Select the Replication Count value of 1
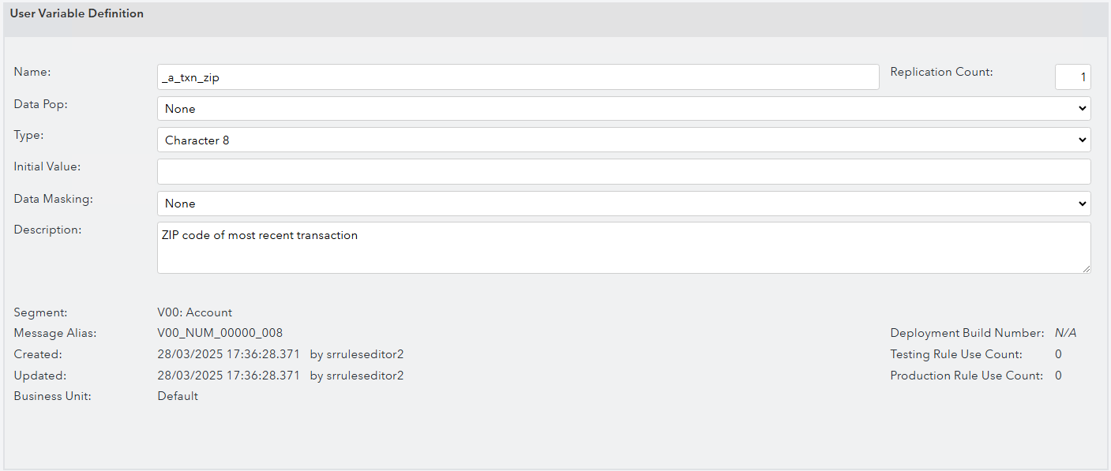This screenshot has height=471, width=1111. 1072,77
